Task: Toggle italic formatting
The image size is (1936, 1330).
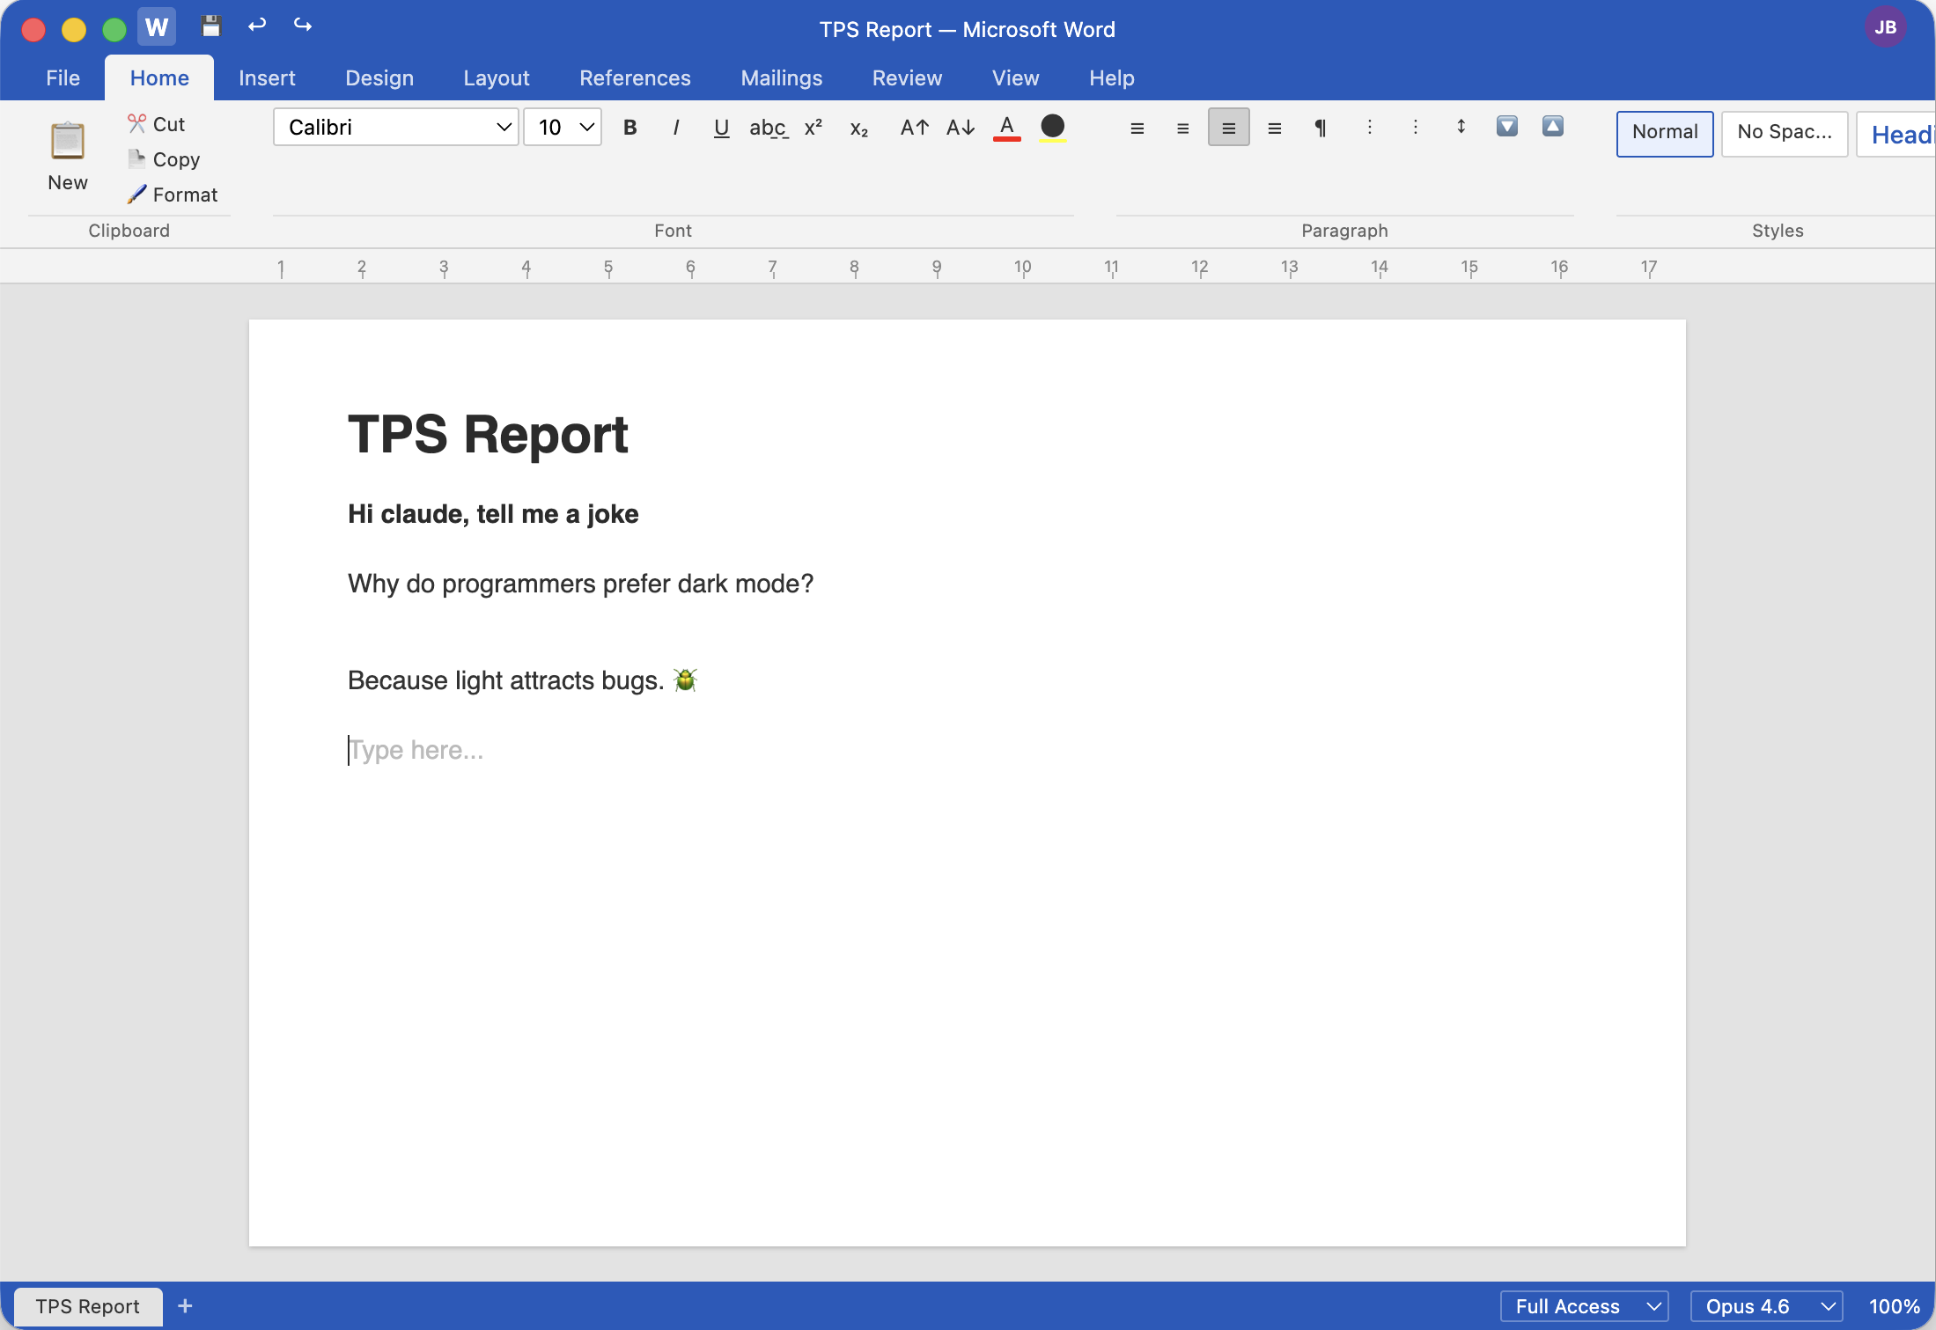Action: (675, 128)
